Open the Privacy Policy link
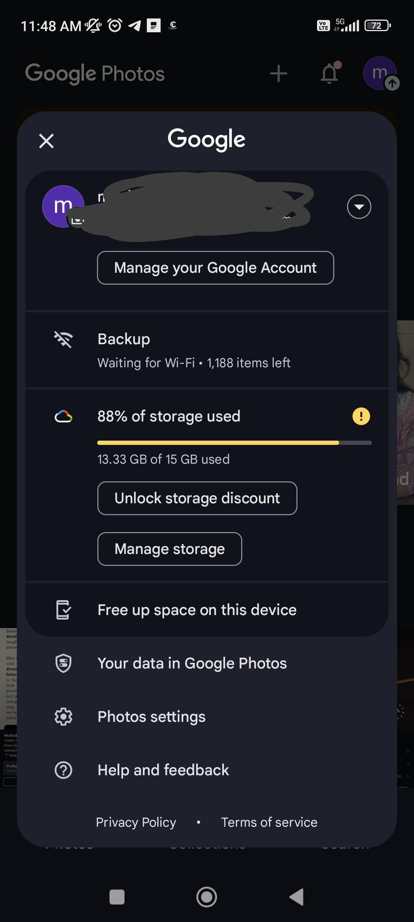The width and height of the screenshot is (414, 922). [x=136, y=822]
